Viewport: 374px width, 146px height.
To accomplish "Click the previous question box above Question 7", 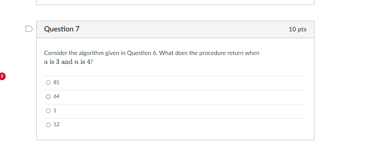I will coord(175,2).
